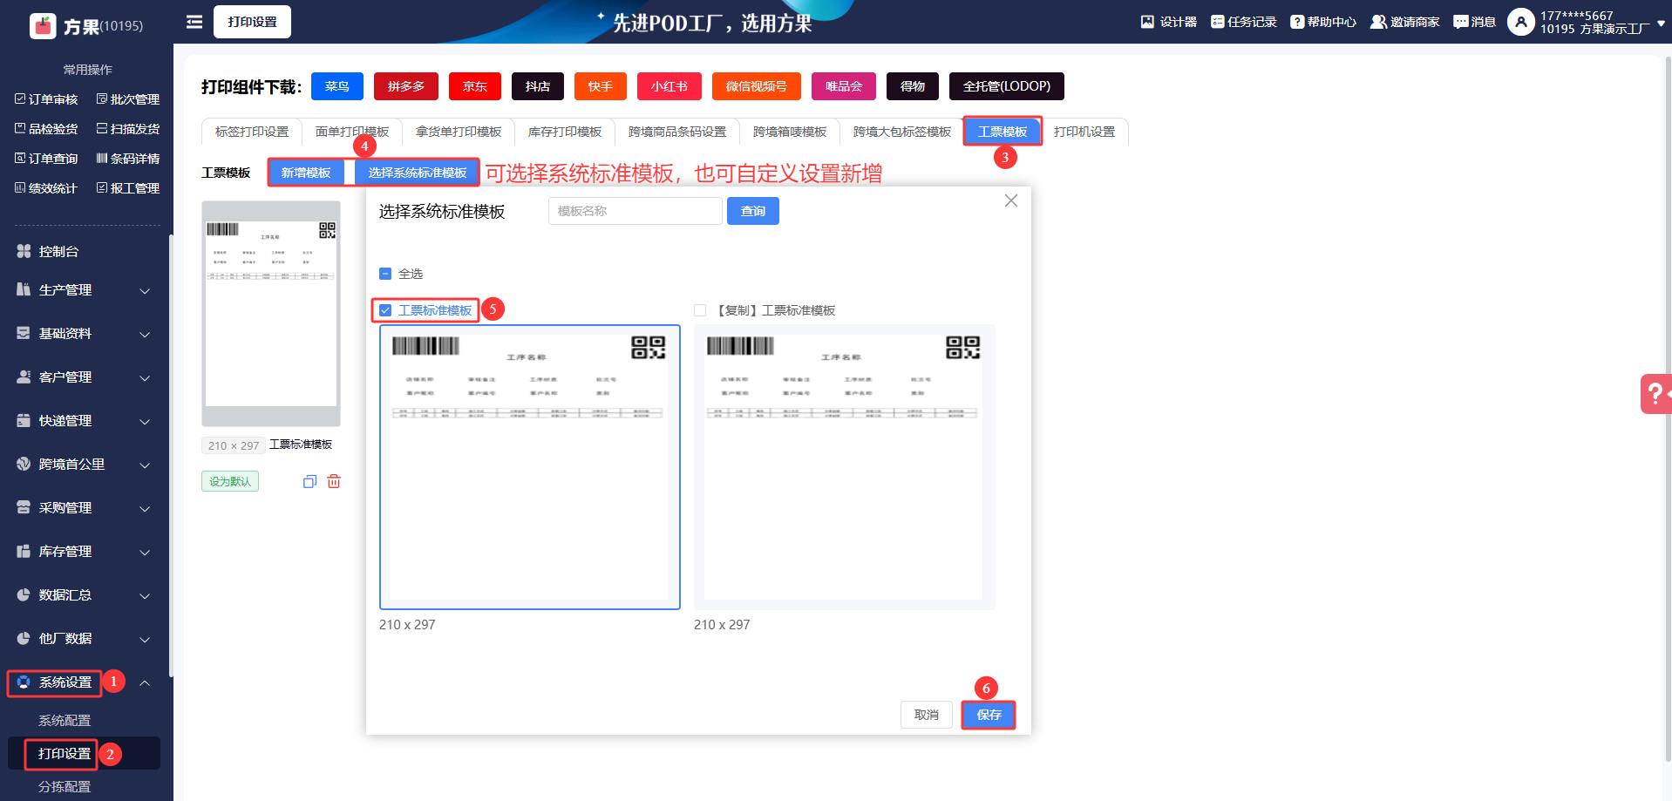Save the selected template with 保存

[989, 715]
